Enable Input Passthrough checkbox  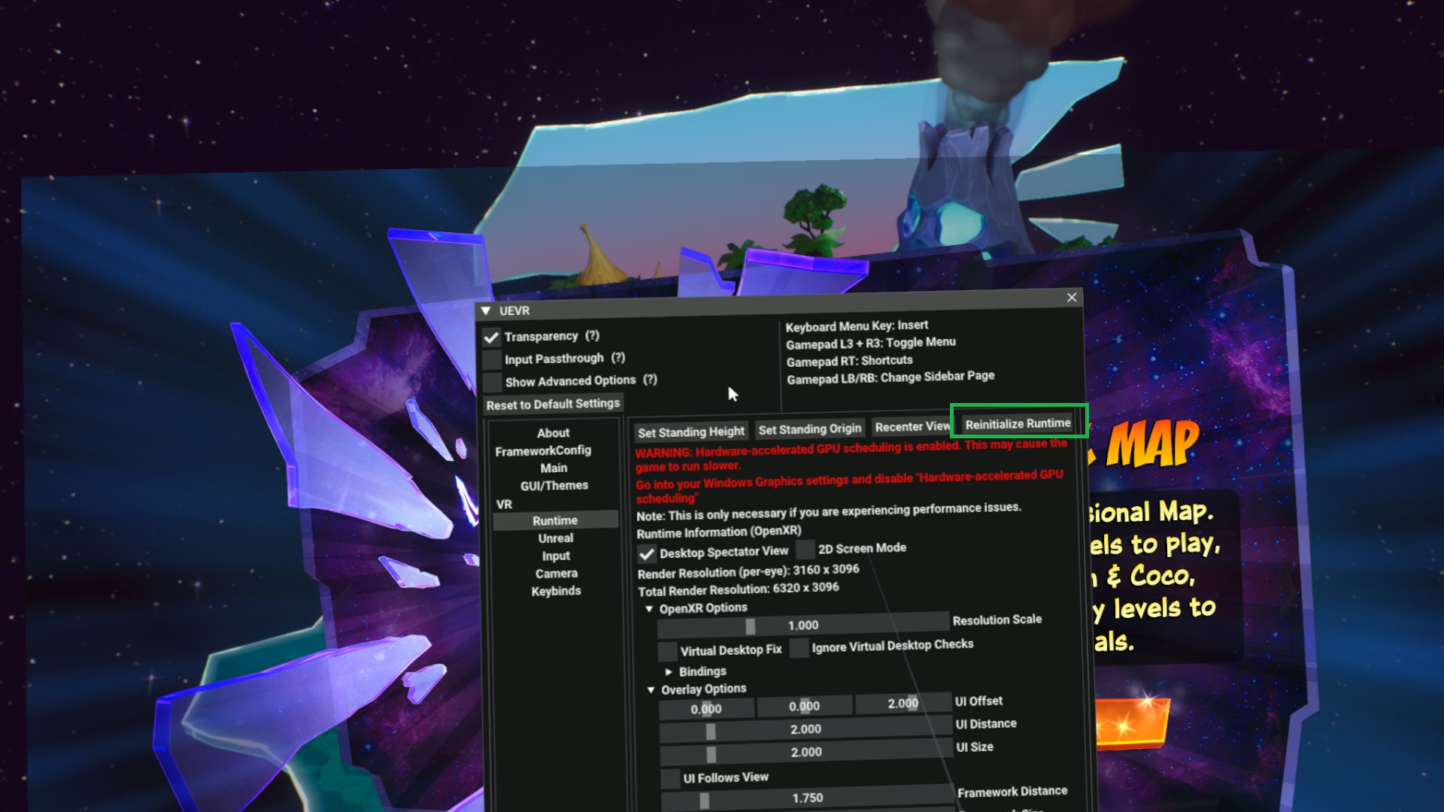tap(492, 360)
